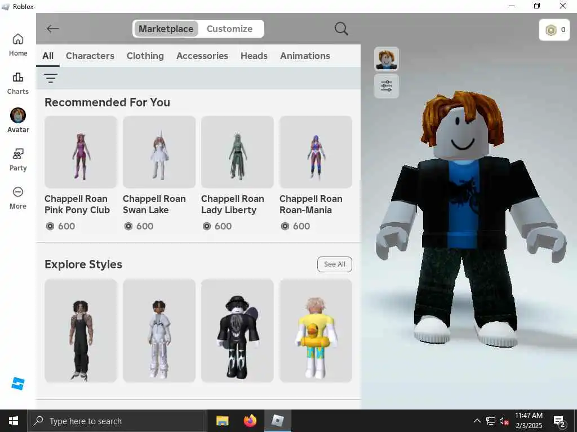Screen dimensions: 577x432
Task: Open Charts from the sidebar
Action: click(x=17, y=83)
